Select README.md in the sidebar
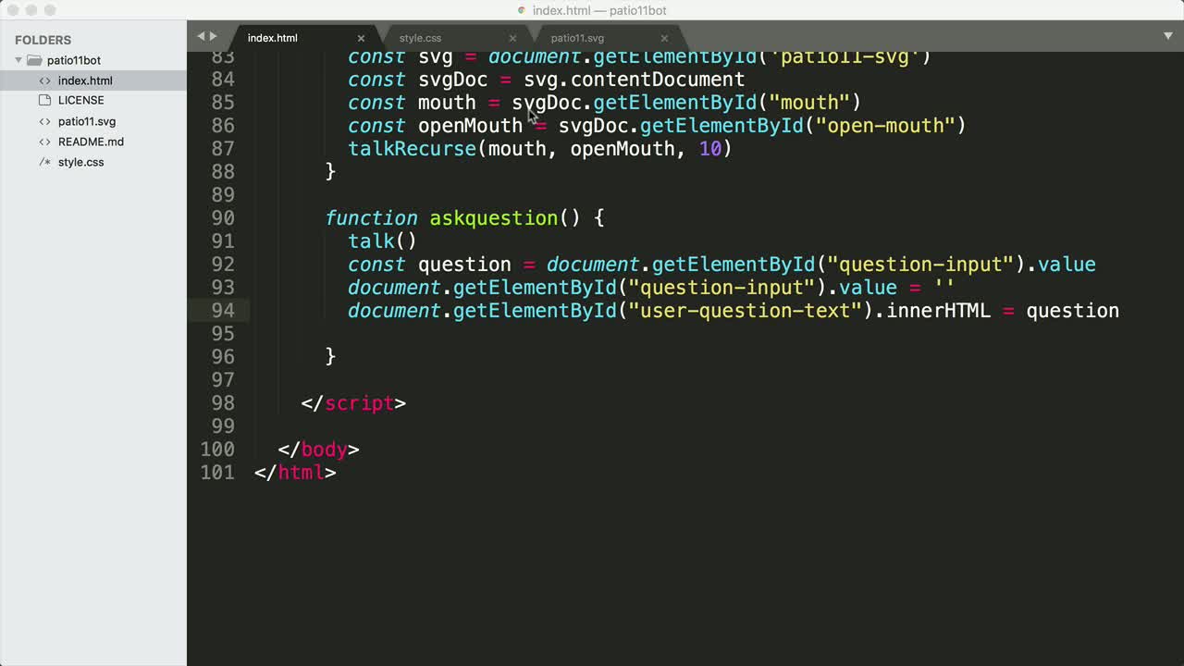Screen dimensions: 1184x666 (x=91, y=142)
